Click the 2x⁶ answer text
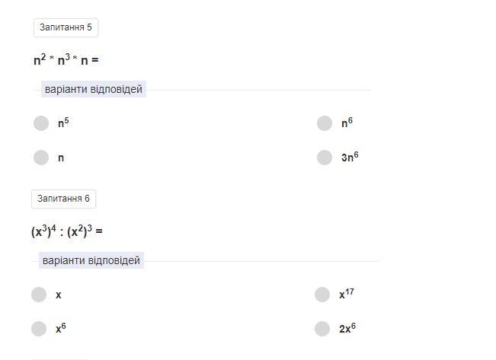The width and height of the screenshot is (496, 360). tap(347, 329)
